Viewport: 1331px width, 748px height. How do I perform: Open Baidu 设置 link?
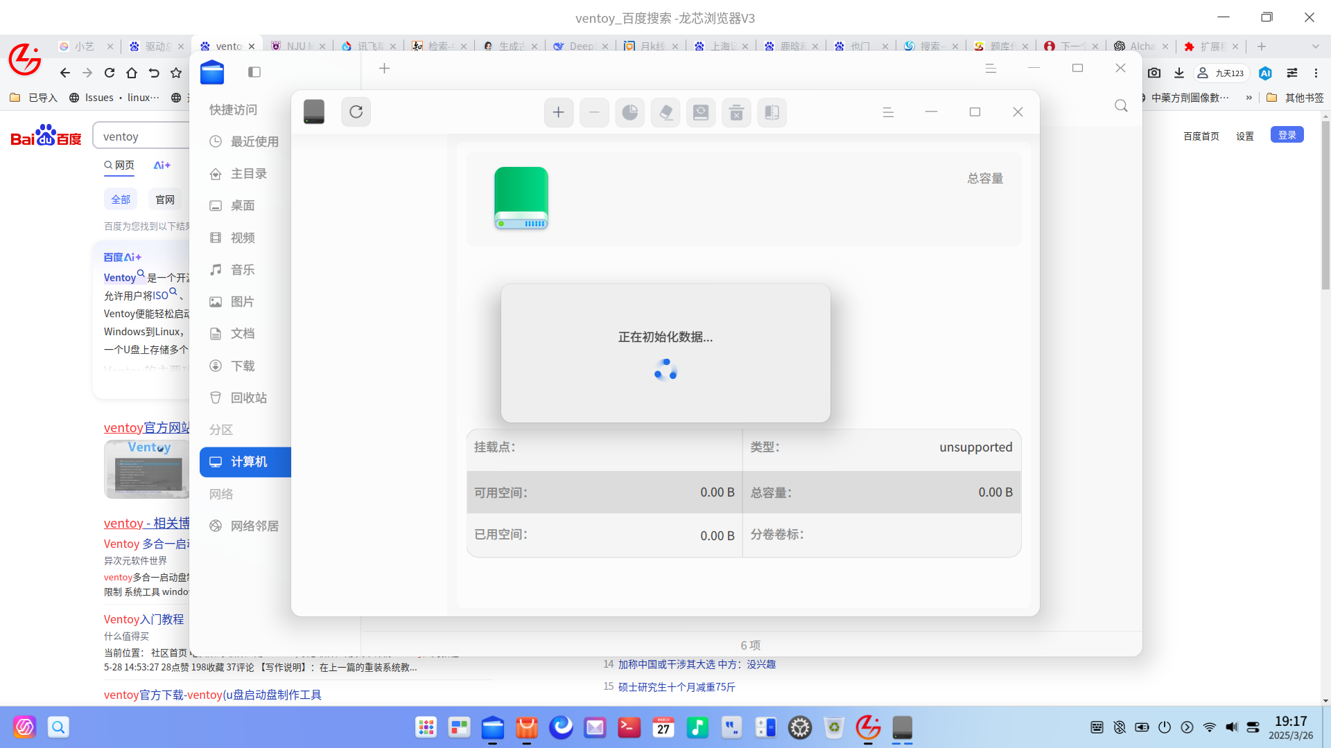tap(1245, 136)
